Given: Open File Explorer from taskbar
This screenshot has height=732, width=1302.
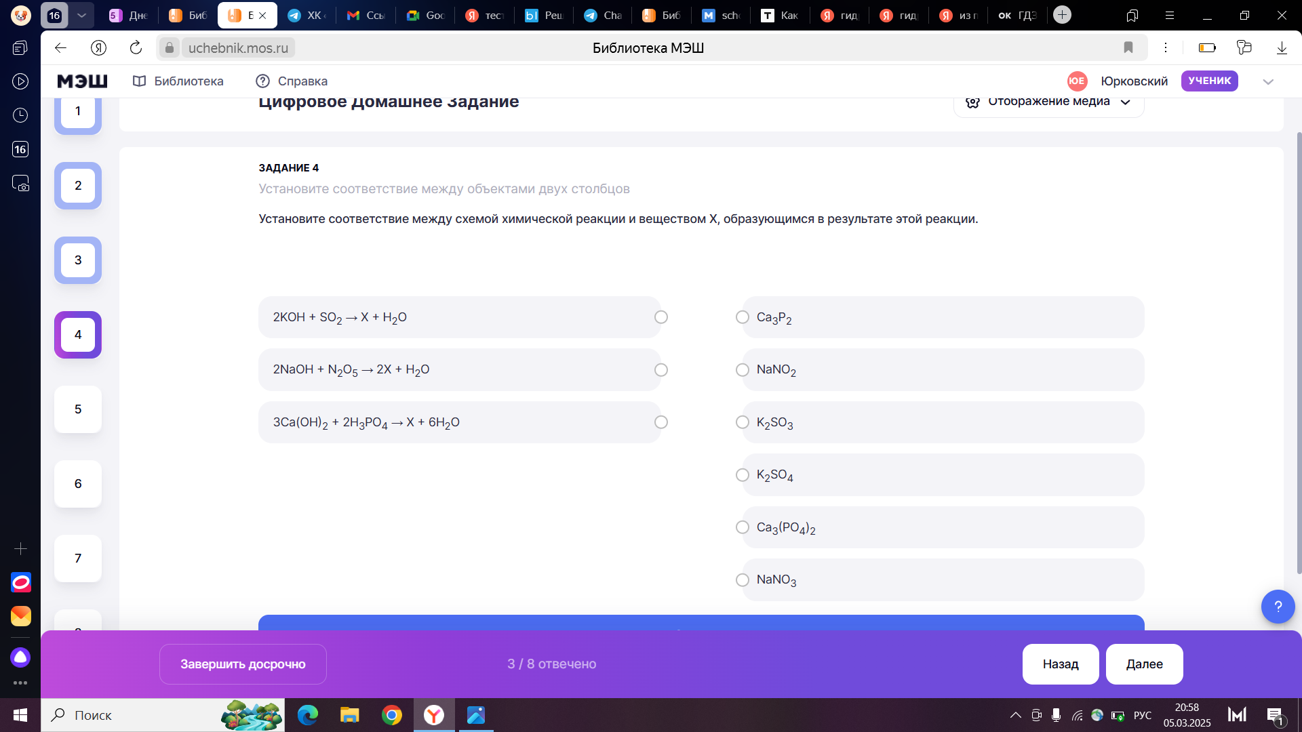Looking at the screenshot, I should click(349, 715).
